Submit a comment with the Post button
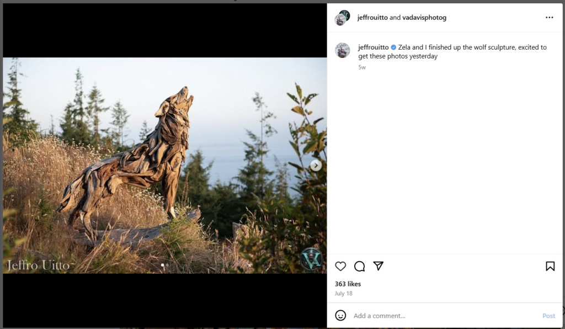 click(548, 315)
